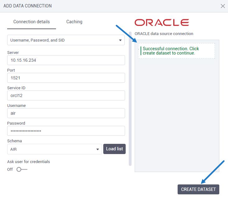Focus the masked Password field
The width and height of the screenshot is (228, 199).
[66, 131]
